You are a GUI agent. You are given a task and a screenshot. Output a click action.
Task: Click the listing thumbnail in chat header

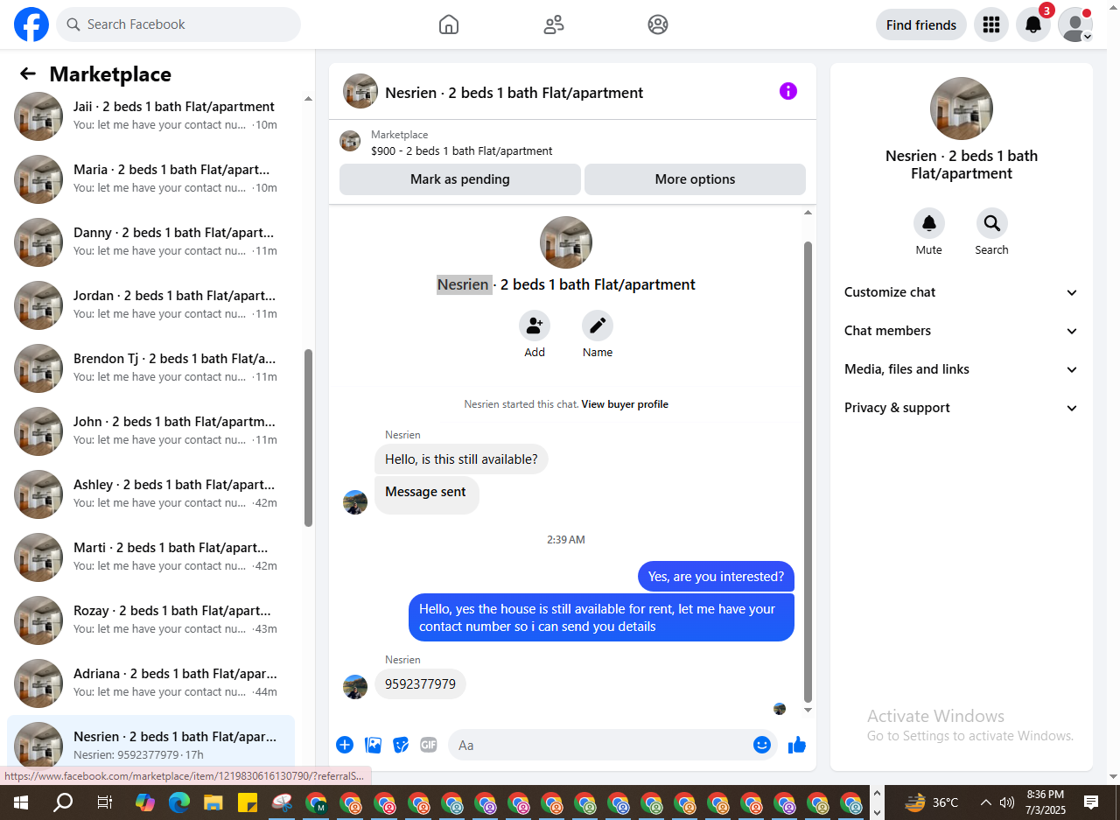pos(360,91)
